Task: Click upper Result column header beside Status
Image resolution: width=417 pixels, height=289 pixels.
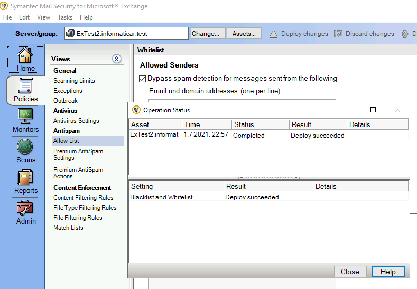Action: click(318, 124)
